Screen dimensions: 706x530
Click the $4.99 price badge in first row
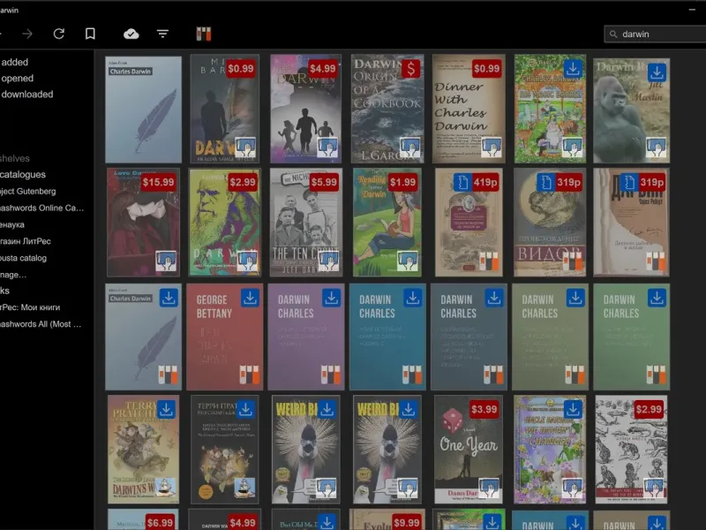coord(322,69)
